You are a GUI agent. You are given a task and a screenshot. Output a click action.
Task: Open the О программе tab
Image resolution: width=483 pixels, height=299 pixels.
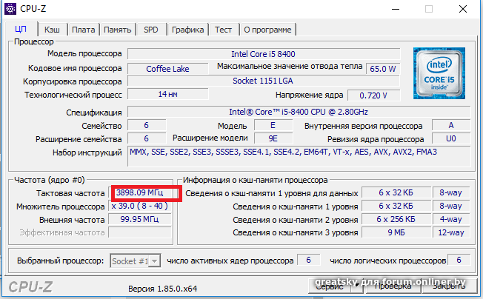[x=267, y=30]
